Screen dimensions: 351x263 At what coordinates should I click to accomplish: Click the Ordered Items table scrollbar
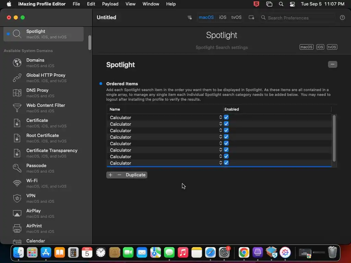[x=334, y=138]
